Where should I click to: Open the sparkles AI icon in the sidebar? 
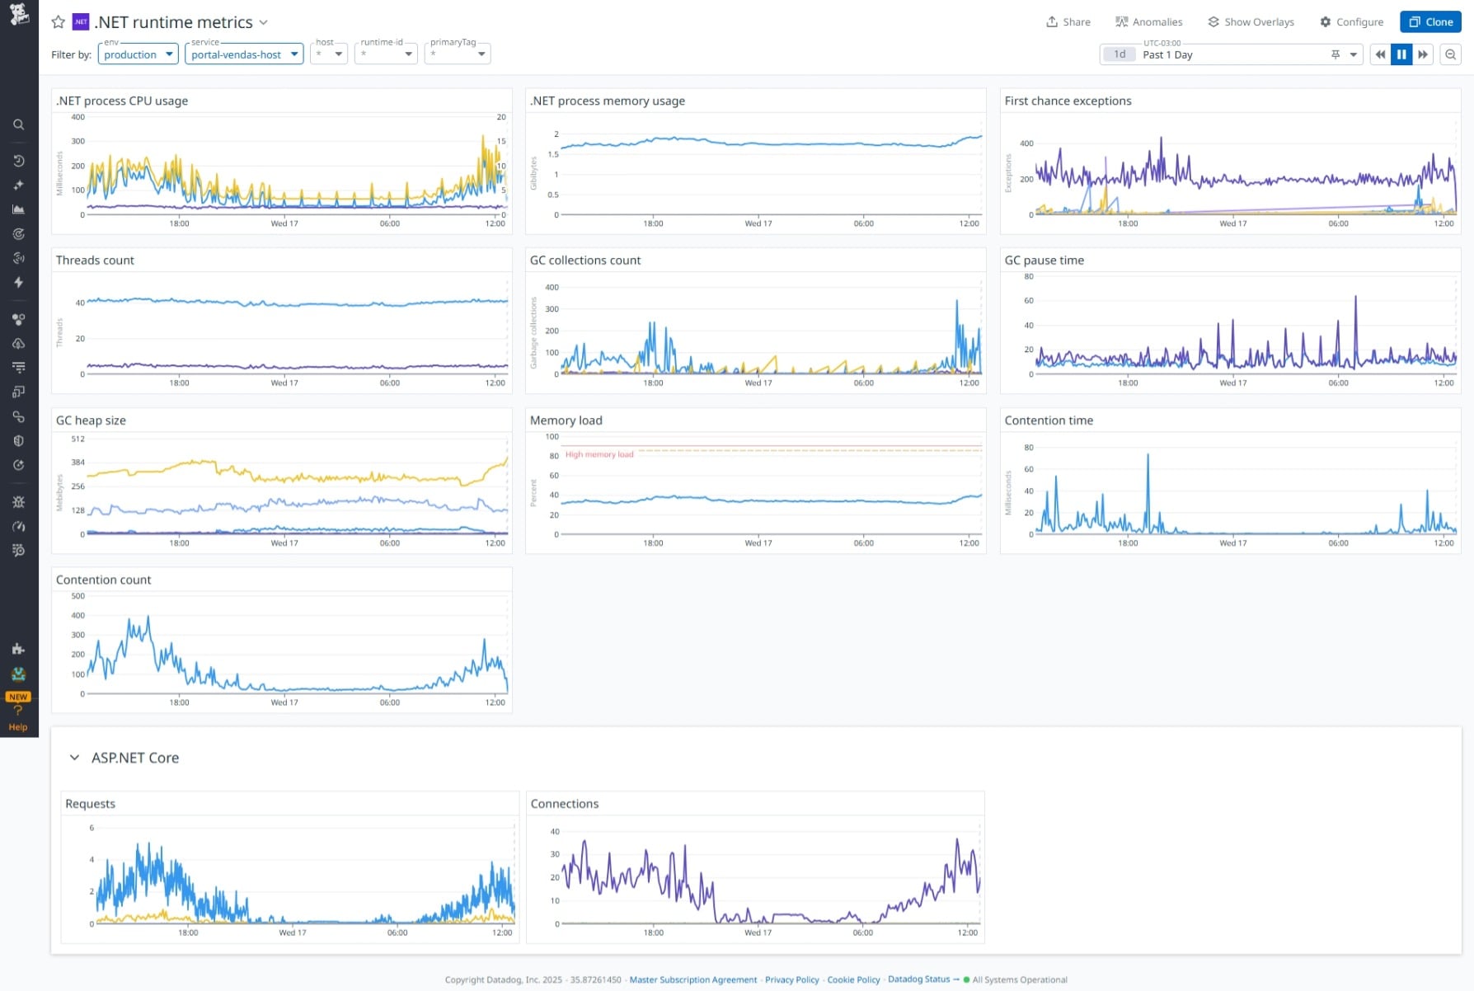click(x=18, y=185)
